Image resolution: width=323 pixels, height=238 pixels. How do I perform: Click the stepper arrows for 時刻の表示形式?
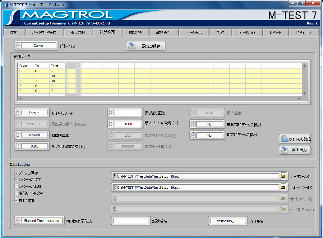18,221
